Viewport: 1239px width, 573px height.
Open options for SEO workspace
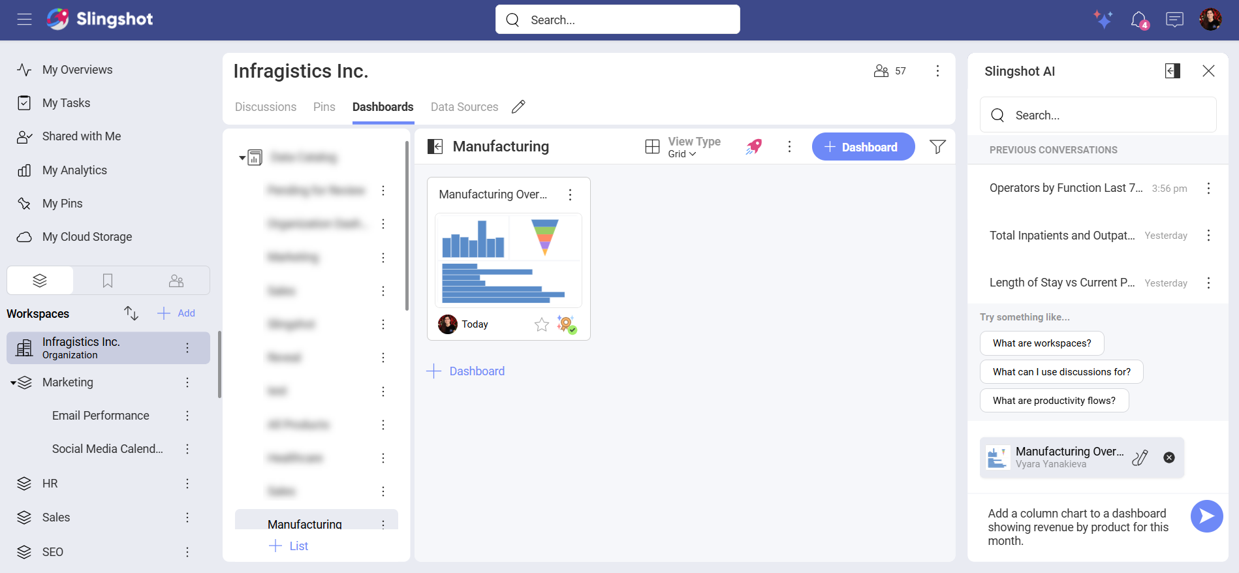coord(187,552)
